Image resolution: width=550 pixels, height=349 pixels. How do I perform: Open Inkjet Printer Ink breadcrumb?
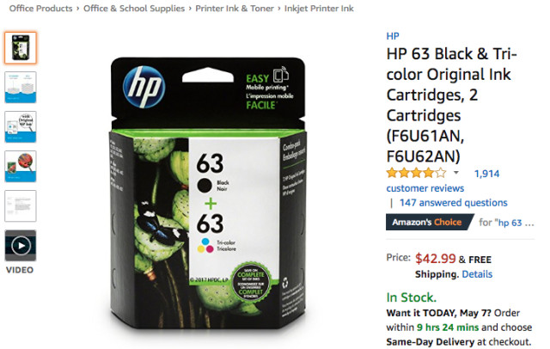pos(319,9)
